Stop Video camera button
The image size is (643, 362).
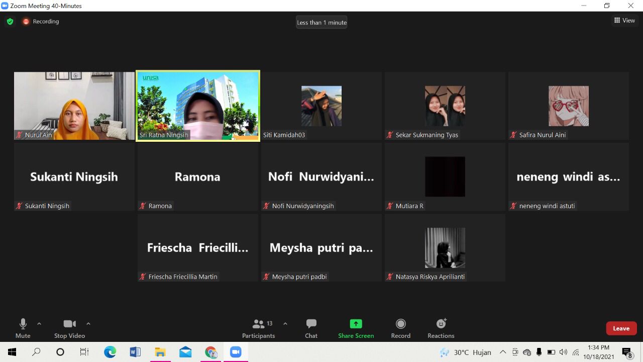pyautogui.click(x=69, y=329)
